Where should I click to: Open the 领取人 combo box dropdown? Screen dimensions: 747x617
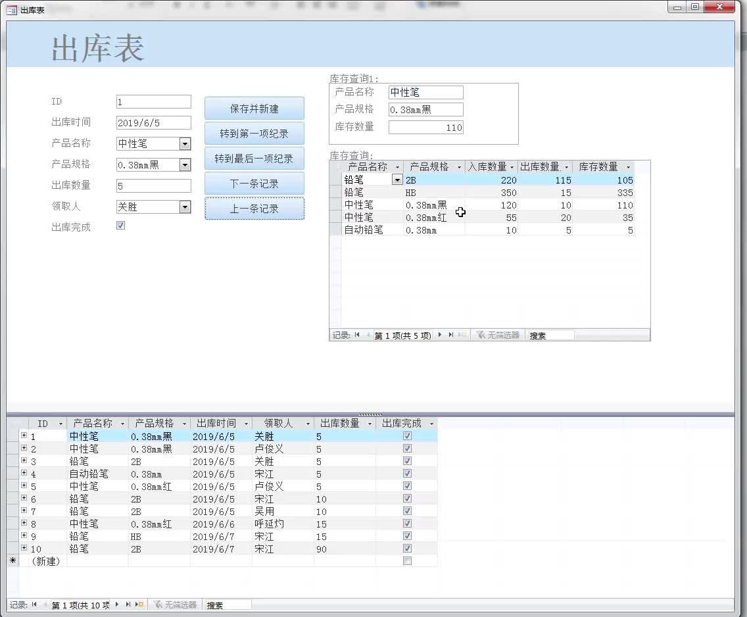[x=185, y=207]
